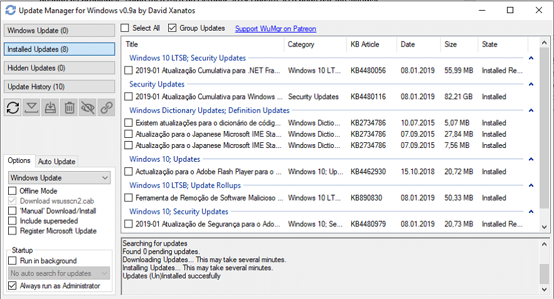Open the No auto search for updates dropdown
This screenshot has width=554, height=299.
pos(60,273)
